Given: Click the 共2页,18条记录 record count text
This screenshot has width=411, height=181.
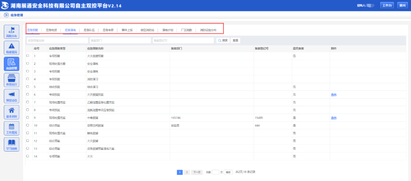Looking at the screenshot, I should pyautogui.click(x=245, y=172).
